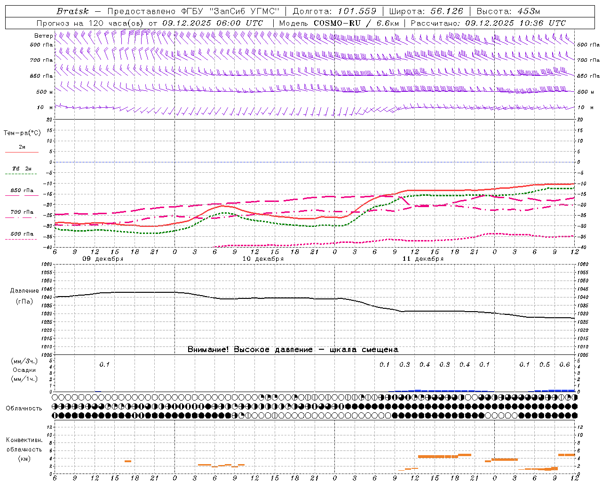
Task: Click the Конвективн. label
Action: pyautogui.click(x=24, y=440)
